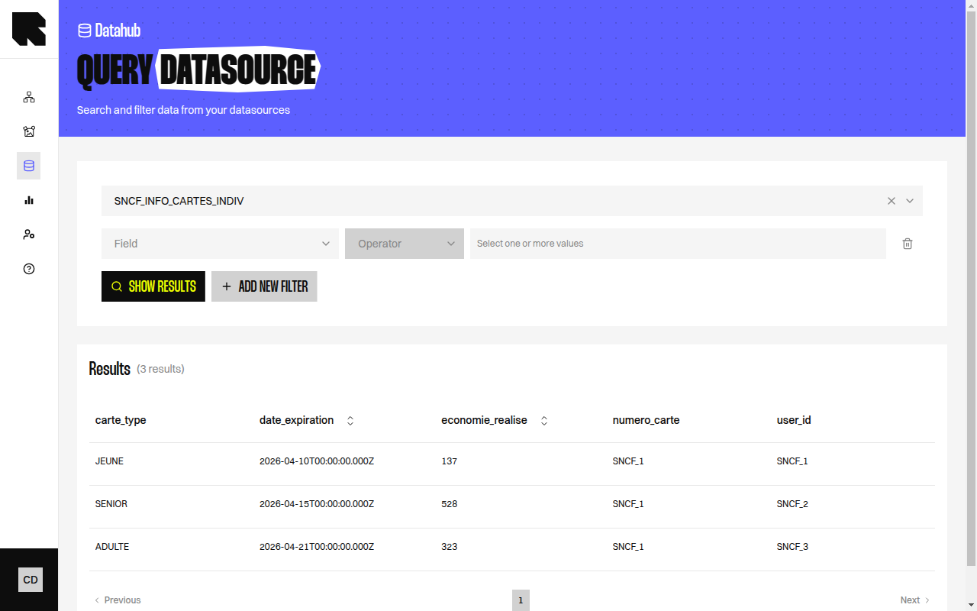Clear the SNCF_INFO_CARTES_INDIV datasource selection

tap(892, 201)
